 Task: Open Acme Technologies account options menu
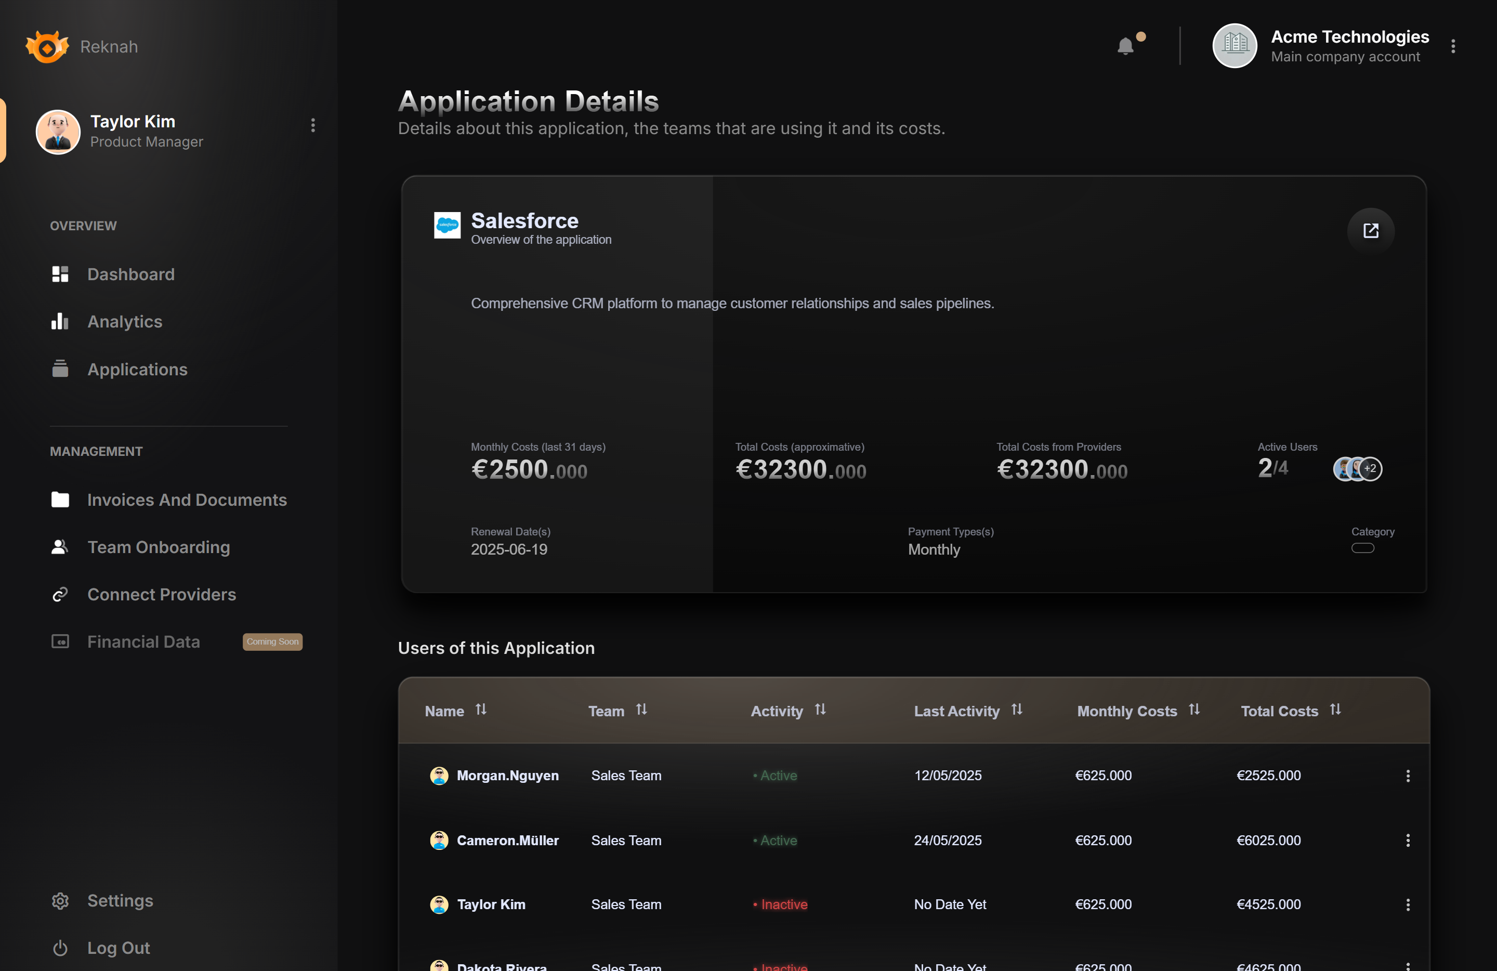tap(1453, 47)
